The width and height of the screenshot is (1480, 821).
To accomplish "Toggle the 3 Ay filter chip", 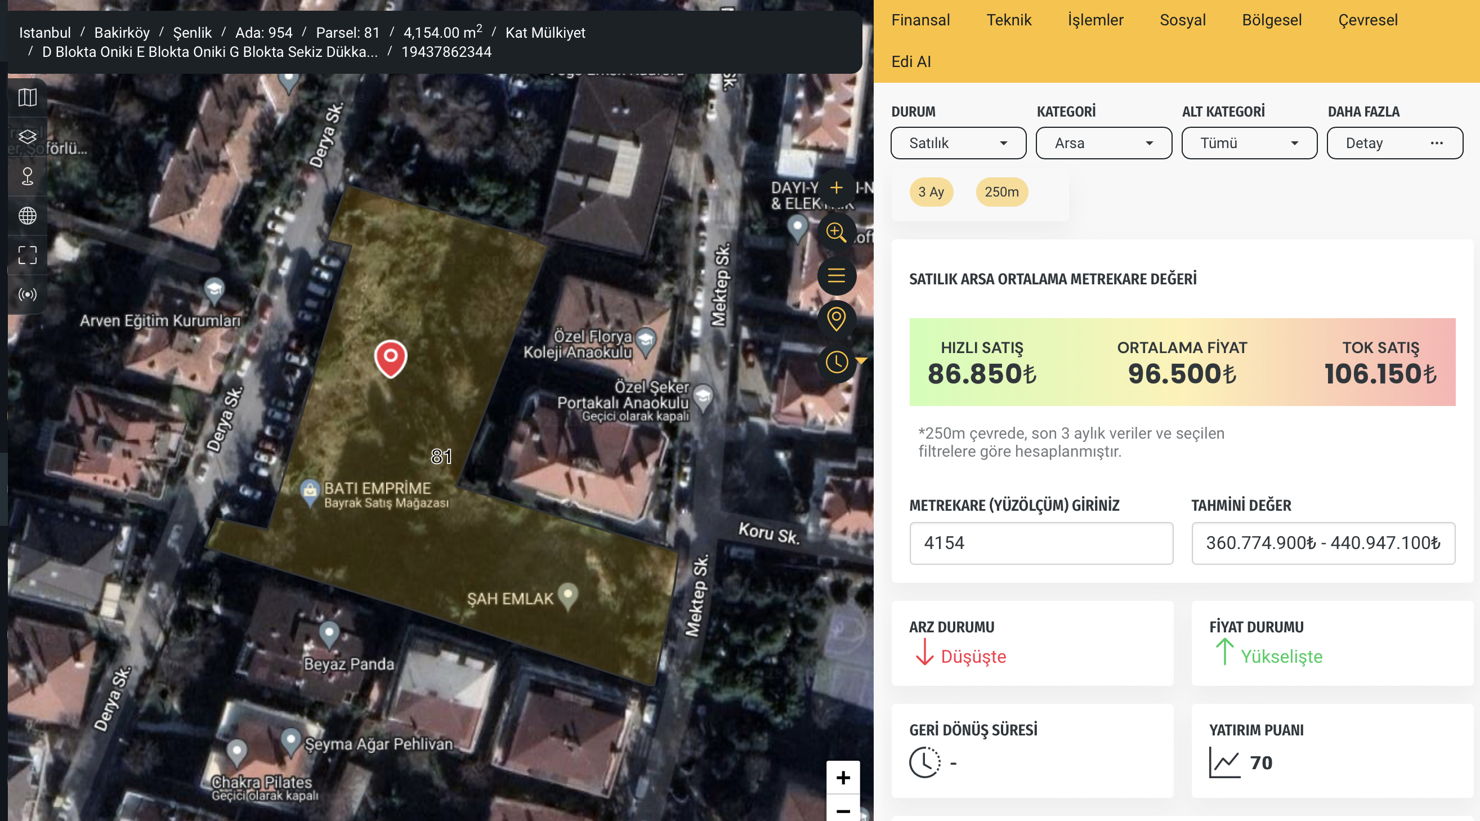I will pos(931,192).
